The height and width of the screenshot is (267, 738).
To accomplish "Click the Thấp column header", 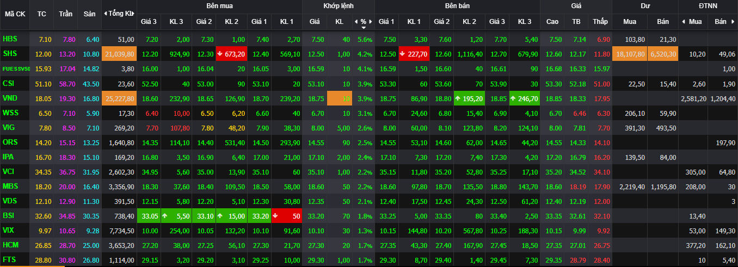I will point(600,21).
